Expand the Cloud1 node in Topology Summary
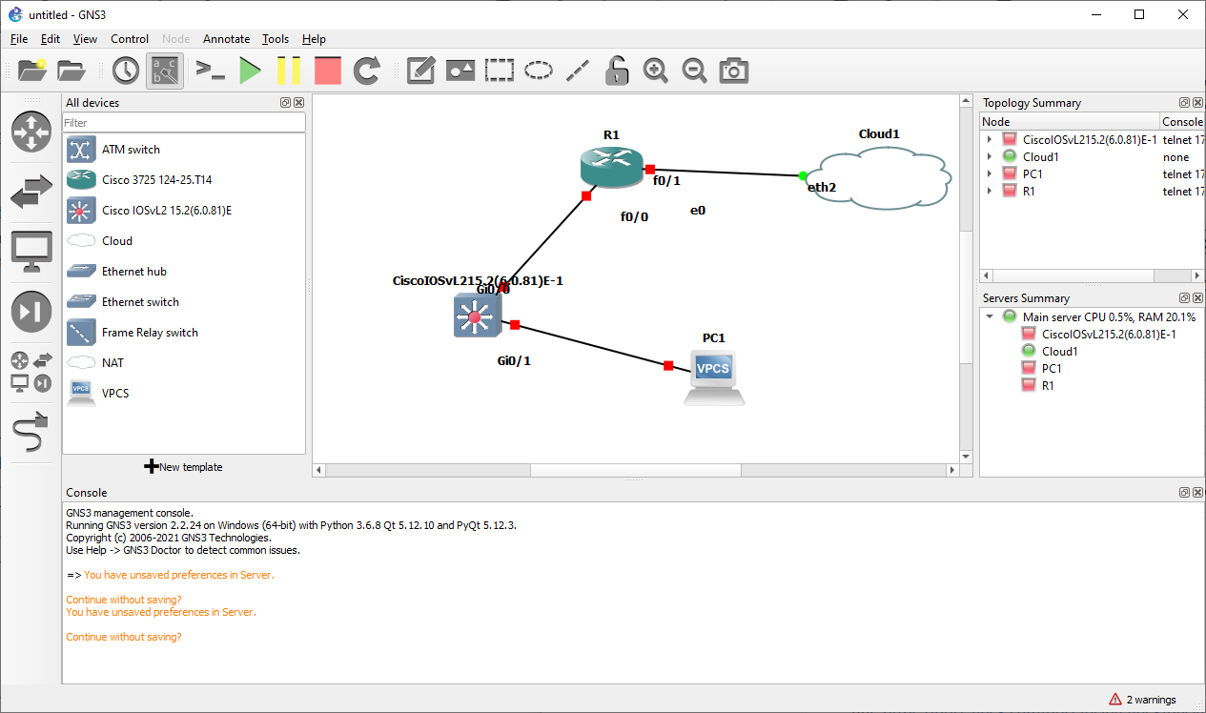The height and width of the screenshot is (713, 1206). [x=990, y=156]
